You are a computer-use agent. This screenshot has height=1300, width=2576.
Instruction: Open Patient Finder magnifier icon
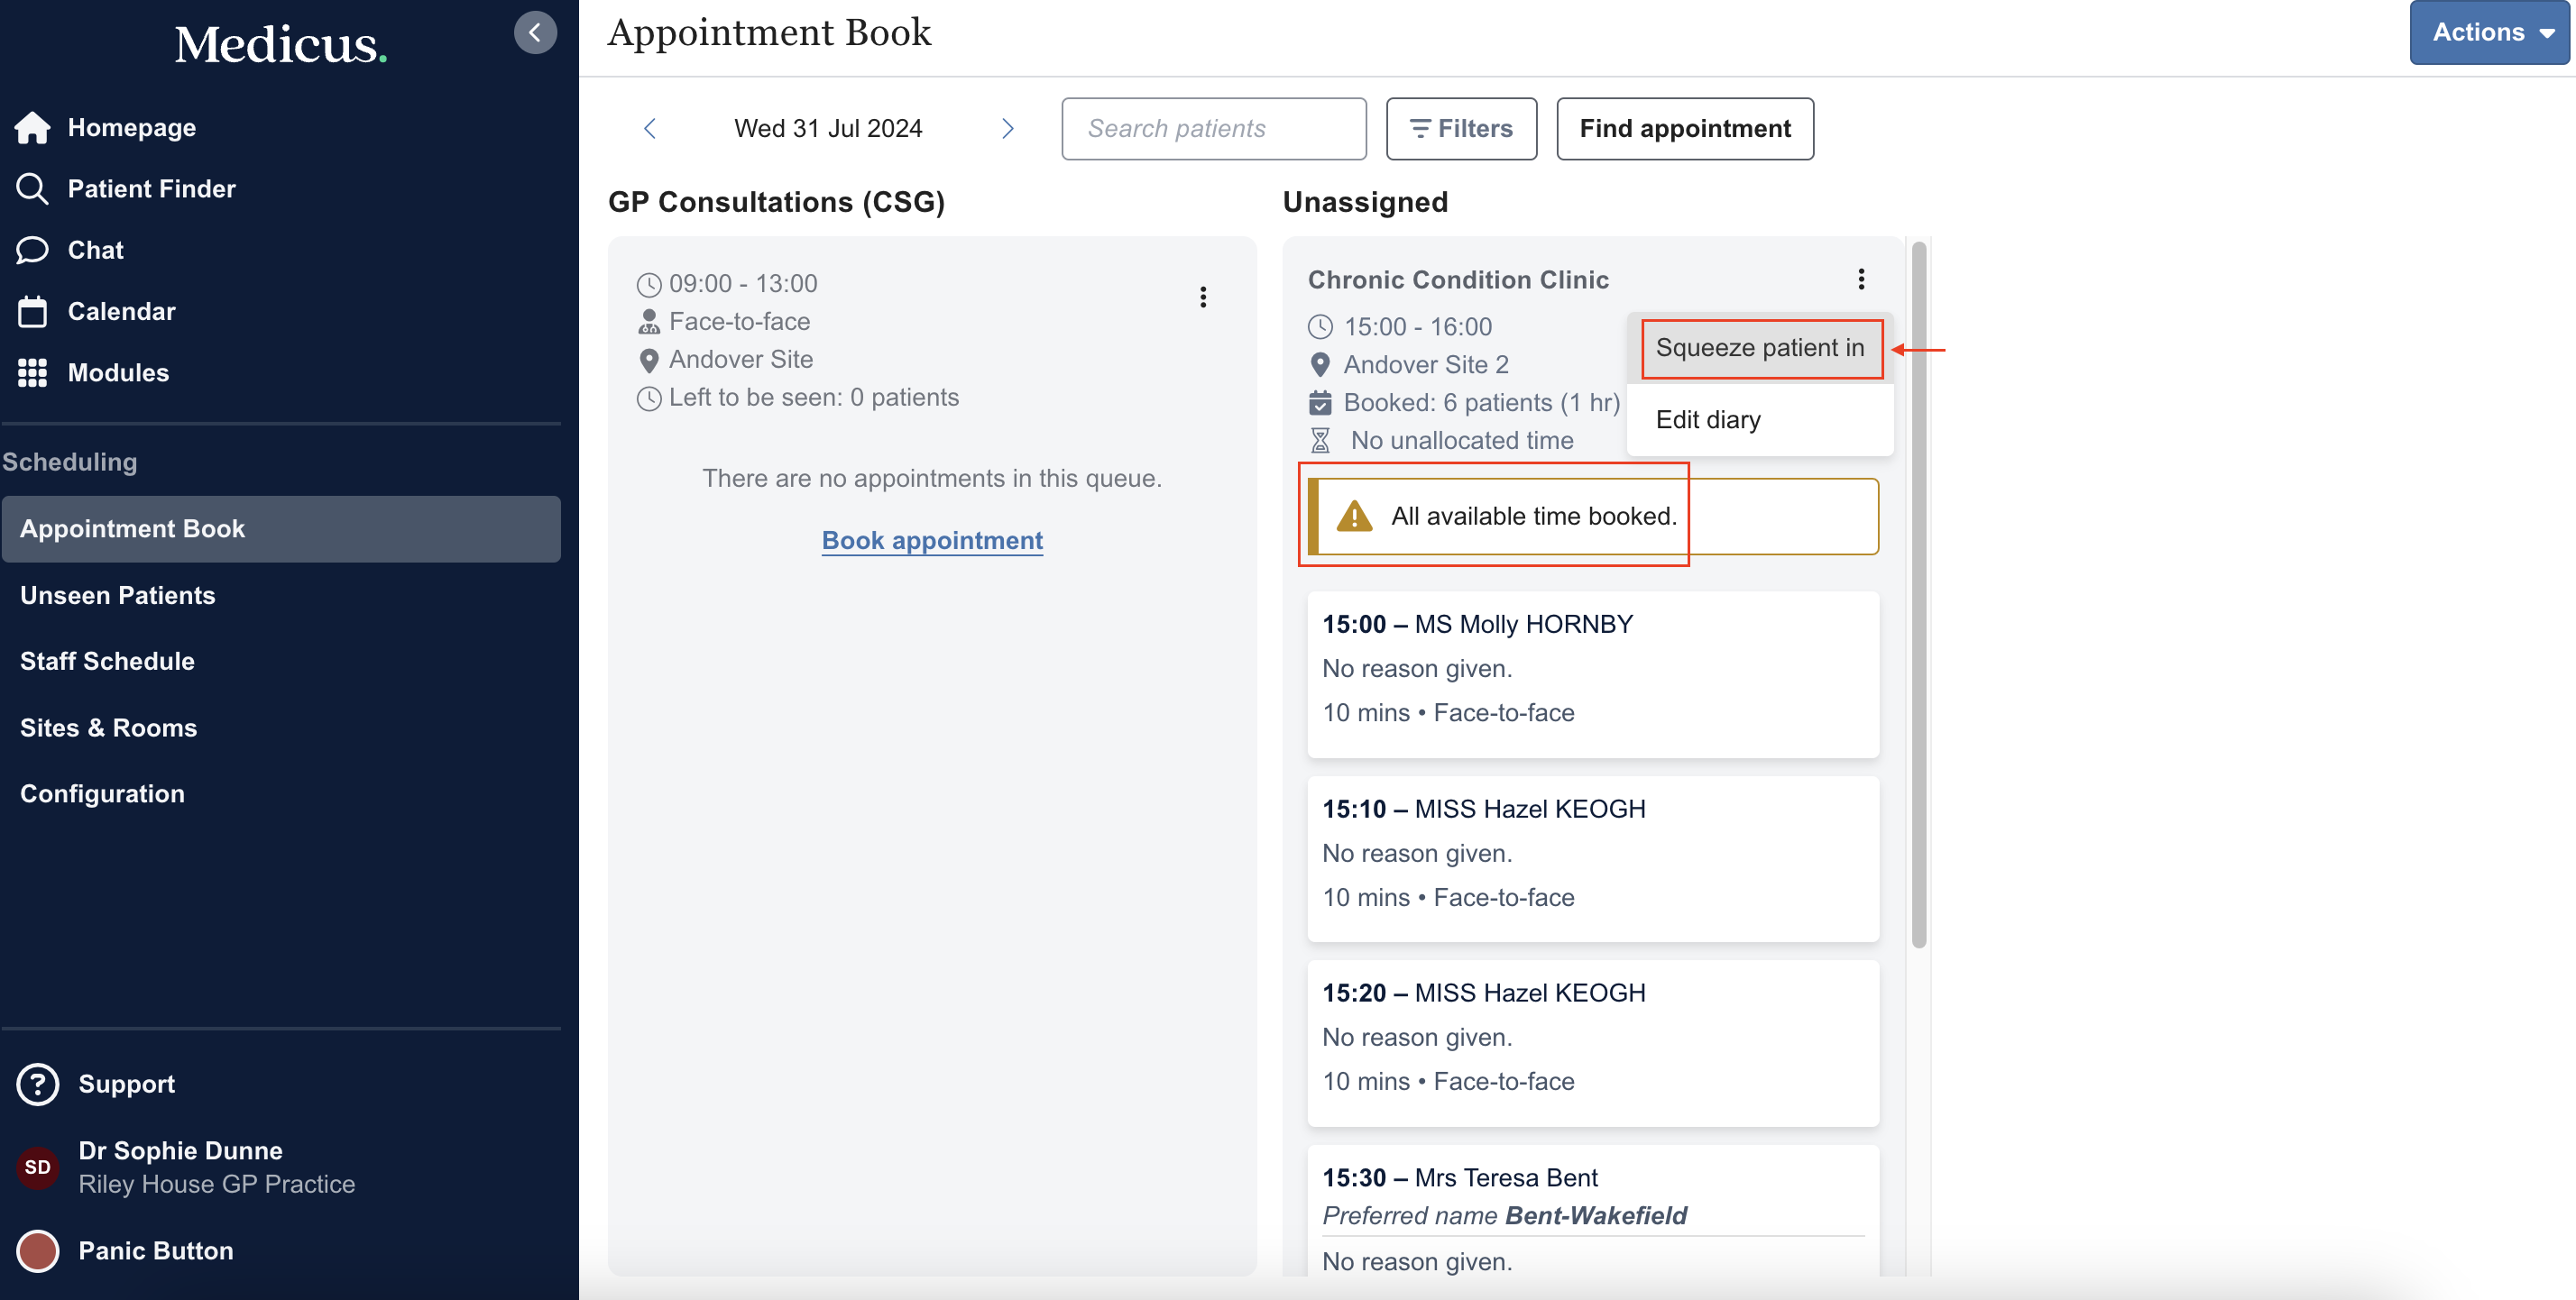pos(32,188)
